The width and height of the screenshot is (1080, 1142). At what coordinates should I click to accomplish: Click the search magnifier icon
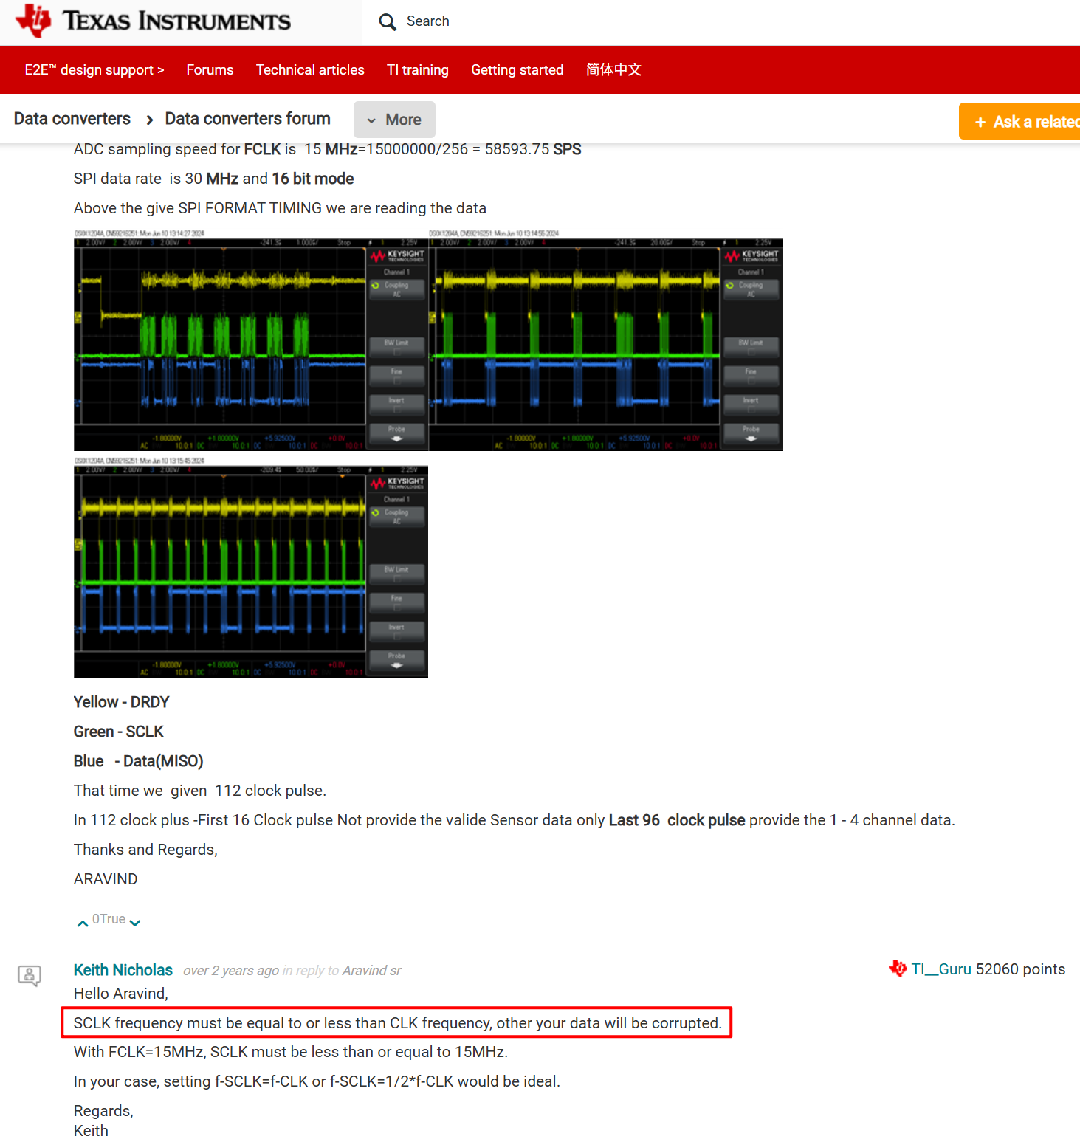pos(388,22)
